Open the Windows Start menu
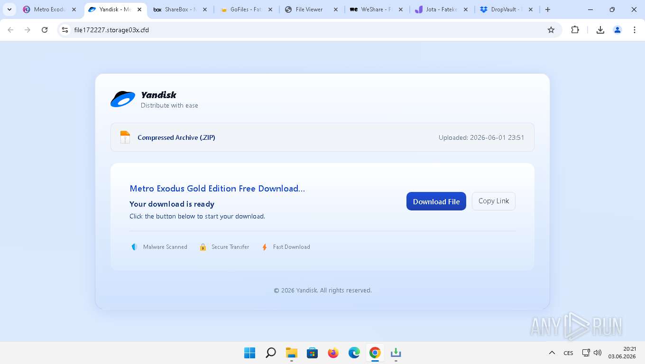This screenshot has width=645, height=364. click(249, 353)
